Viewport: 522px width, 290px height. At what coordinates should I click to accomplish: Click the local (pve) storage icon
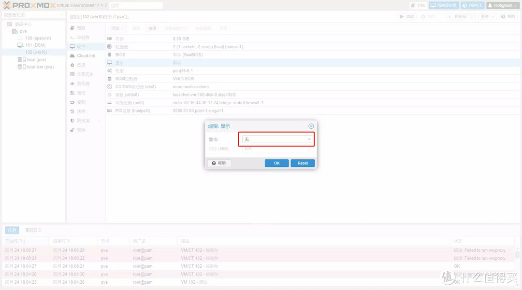(x=22, y=59)
